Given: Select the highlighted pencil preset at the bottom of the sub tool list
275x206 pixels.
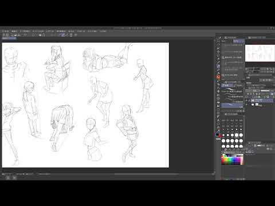Looking at the screenshot, I should tap(232, 105).
